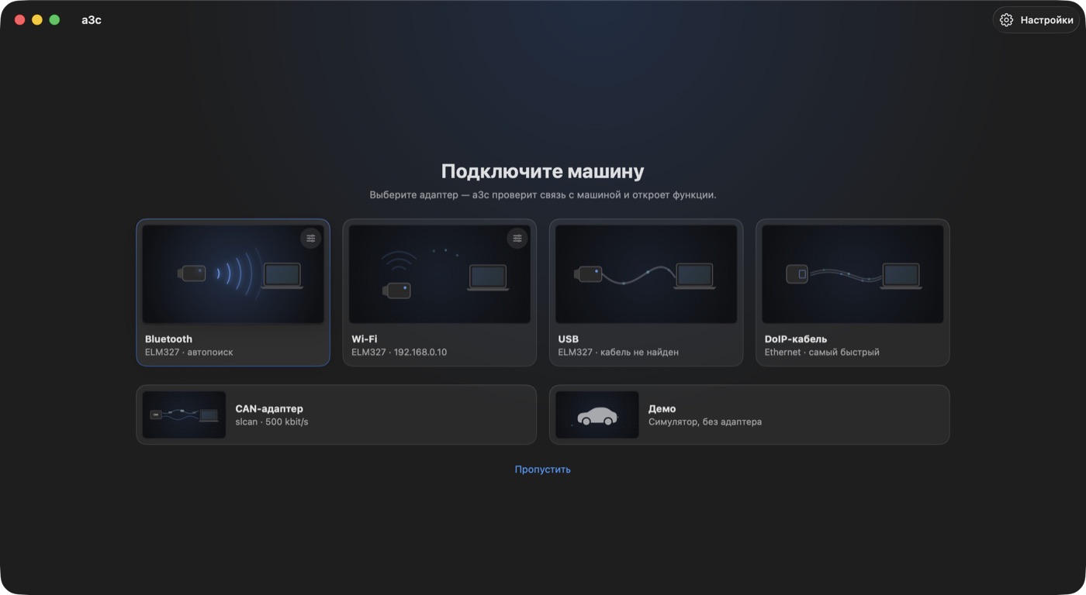Pick the Wi-Fi adapter illustration
The image size is (1086, 595).
[x=440, y=274]
